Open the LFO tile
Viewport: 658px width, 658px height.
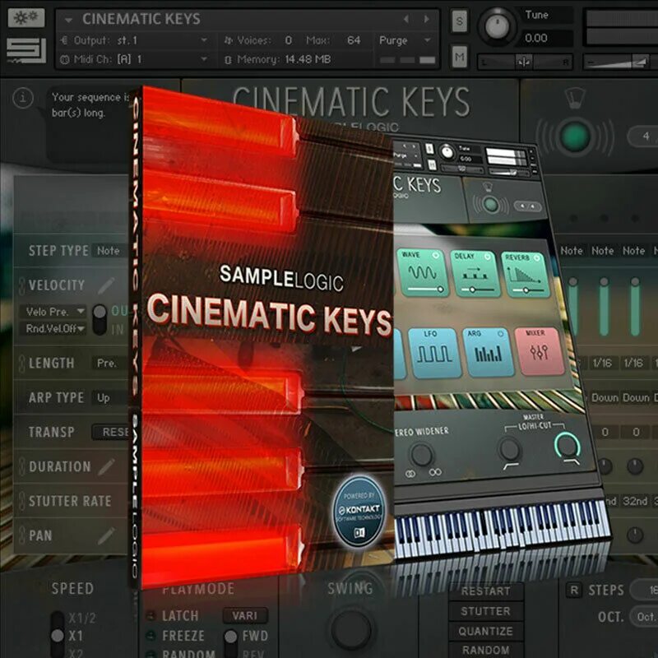(433, 353)
